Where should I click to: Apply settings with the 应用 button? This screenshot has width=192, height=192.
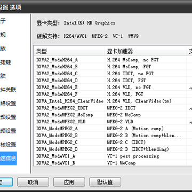tap(69, 182)
